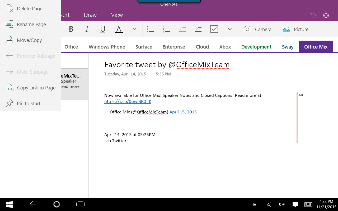Image resolution: width=338 pixels, height=211 pixels.
Task: Open Action Center notifications icon
Action: (x=295, y=204)
